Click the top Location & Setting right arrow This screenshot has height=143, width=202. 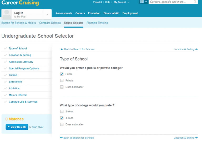[196, 49]
